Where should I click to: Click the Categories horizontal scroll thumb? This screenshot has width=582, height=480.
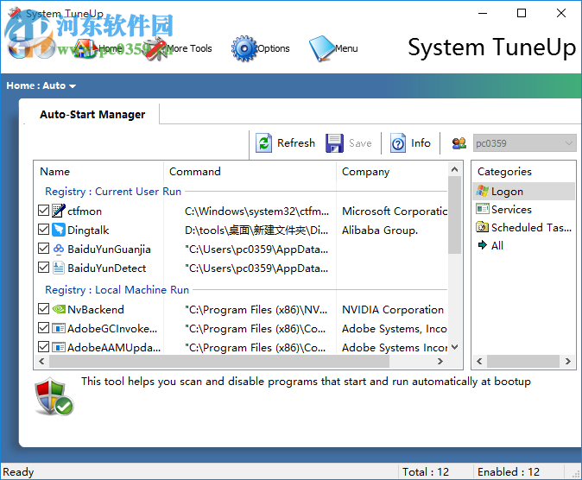pyautogui.click(x=523, y=361)
